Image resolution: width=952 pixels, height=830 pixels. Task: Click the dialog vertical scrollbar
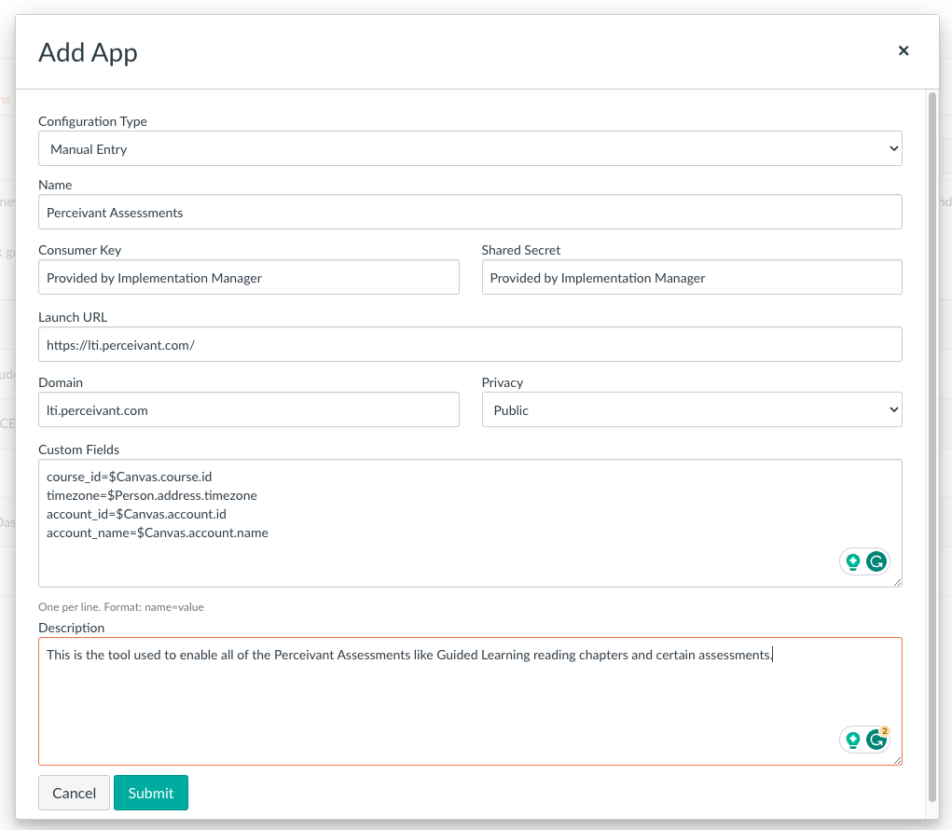[x=932, y=447]
